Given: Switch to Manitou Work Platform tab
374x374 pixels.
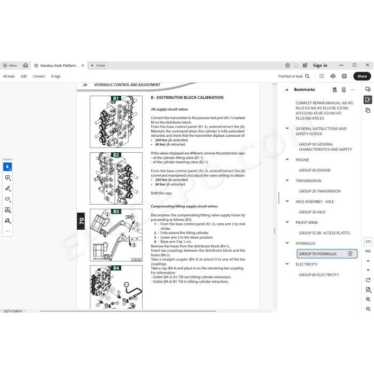Looking at the screenshot, I should 59,65.
